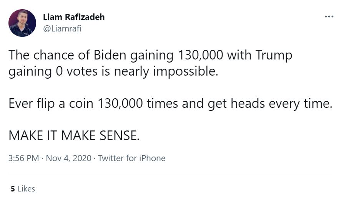Screen dimensions: 344x203
Task: Click the number 5 in likes count
Action: click(13, 189)
